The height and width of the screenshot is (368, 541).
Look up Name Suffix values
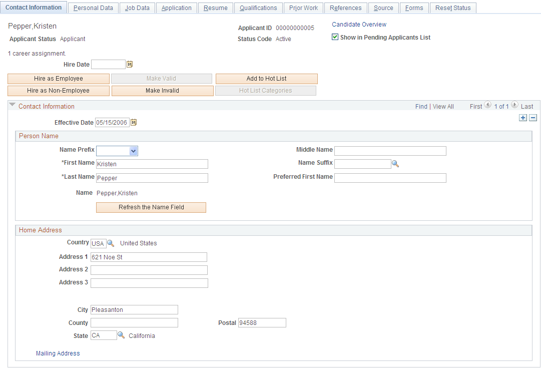click(x=395, y=164)
